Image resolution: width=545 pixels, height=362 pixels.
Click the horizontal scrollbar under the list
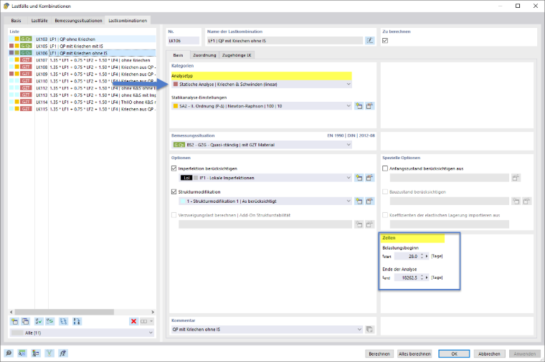[x=65, y=312]
